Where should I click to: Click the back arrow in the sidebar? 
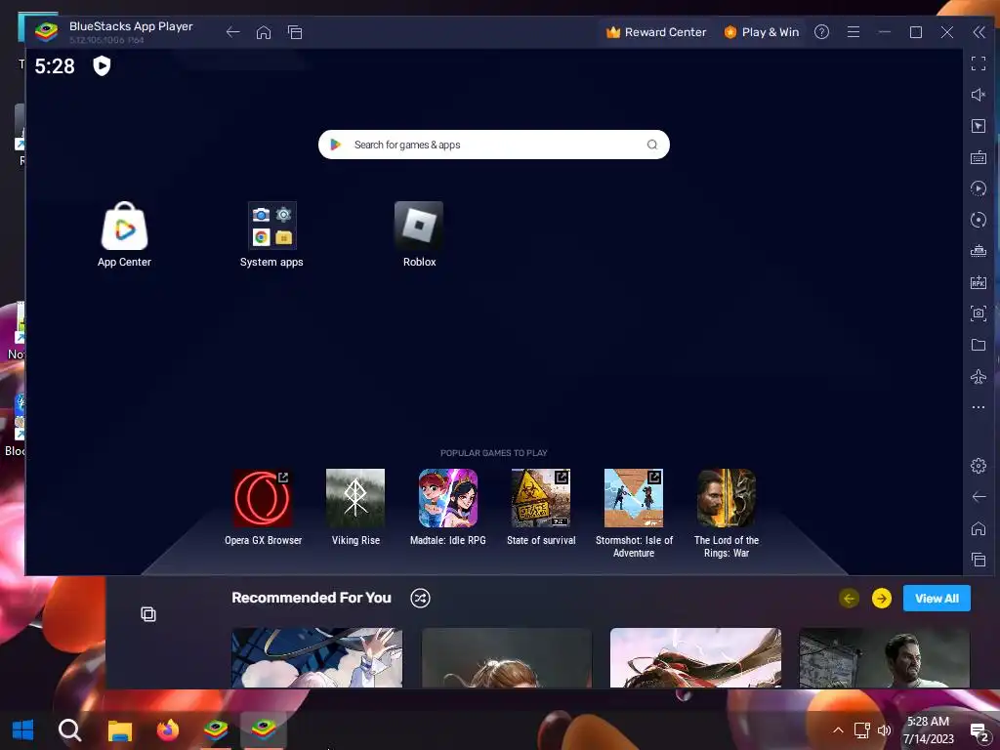click(x=979, y=497)
